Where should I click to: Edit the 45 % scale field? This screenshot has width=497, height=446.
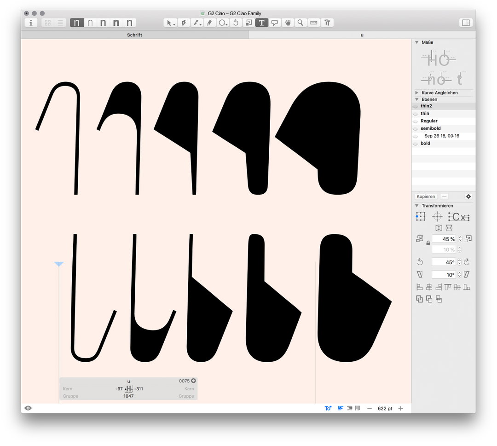(444, 239)
